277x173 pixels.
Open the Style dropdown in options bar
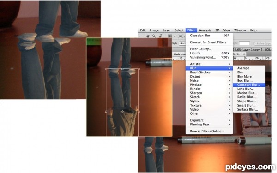[x=182, y=43]
